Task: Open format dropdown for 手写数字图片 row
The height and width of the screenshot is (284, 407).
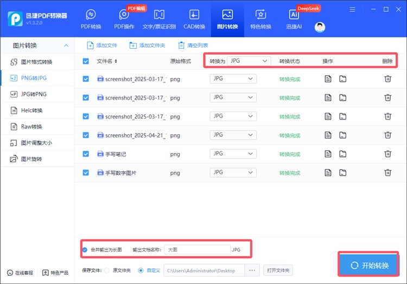Action: pyautogui.click(x=233, y=173)
